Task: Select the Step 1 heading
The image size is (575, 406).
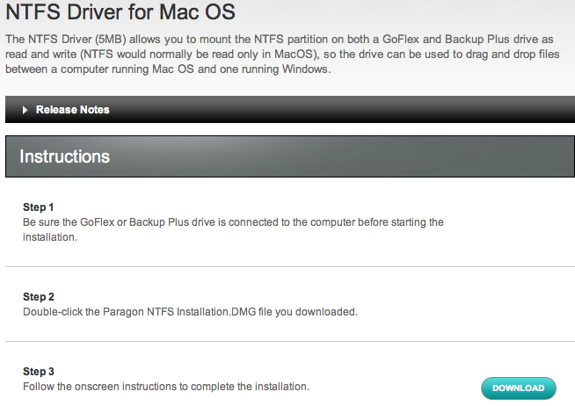Action: pyautogui.click(x=38, y=207)
